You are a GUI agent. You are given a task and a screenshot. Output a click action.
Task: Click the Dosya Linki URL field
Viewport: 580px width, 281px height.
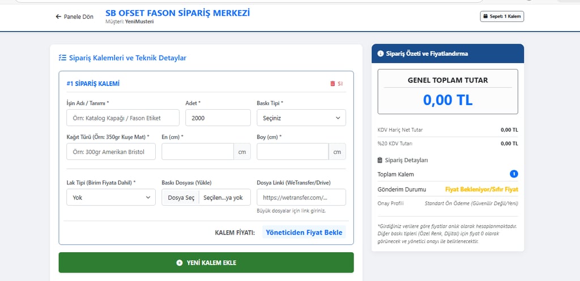[301, 197]
